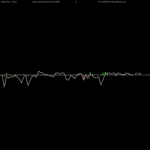Image resolution: width=150 pixels, height=150 pixels.
Task: Click the '(2day smooth) Charts for 511699' text
Action: 46,2
